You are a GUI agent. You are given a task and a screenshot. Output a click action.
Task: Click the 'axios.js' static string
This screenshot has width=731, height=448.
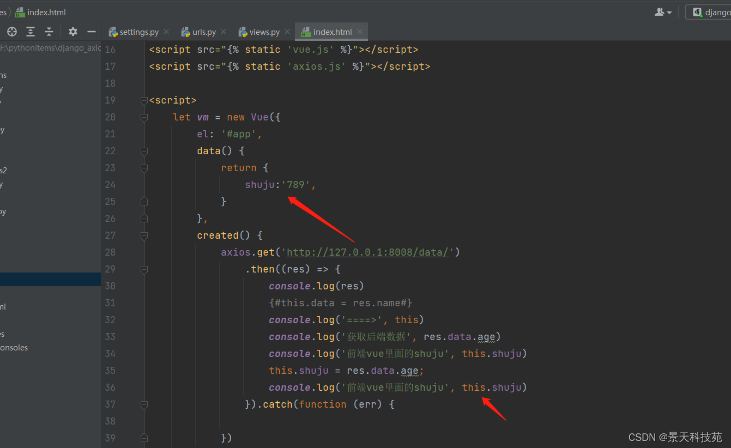tap(317, 66)
